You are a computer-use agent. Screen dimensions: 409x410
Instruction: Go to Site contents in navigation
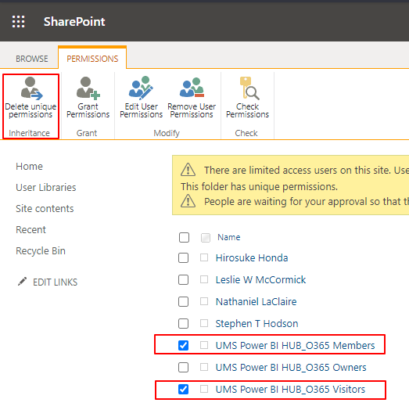[x=45, y=209]
